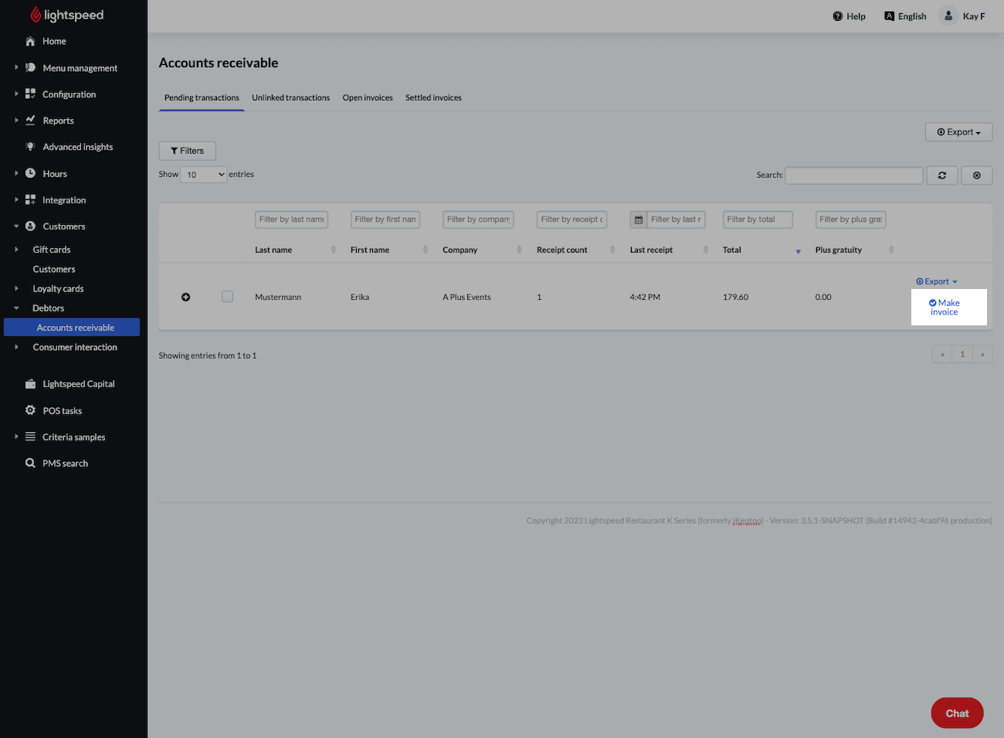Collapse the Debtors tree section
This screenshot has height=738, width=1004.
[x=17, y=308]
